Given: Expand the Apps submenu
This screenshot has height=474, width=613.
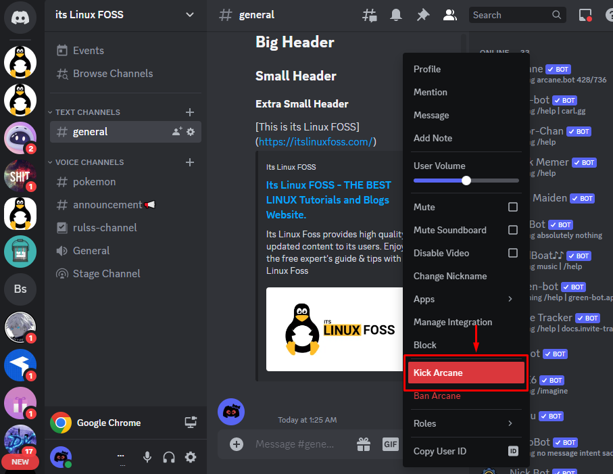Looking at the screenshot, I should coord(465,299).
